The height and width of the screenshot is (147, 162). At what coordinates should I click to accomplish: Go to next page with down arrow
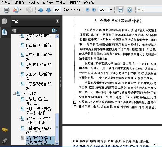coord(49,10)
